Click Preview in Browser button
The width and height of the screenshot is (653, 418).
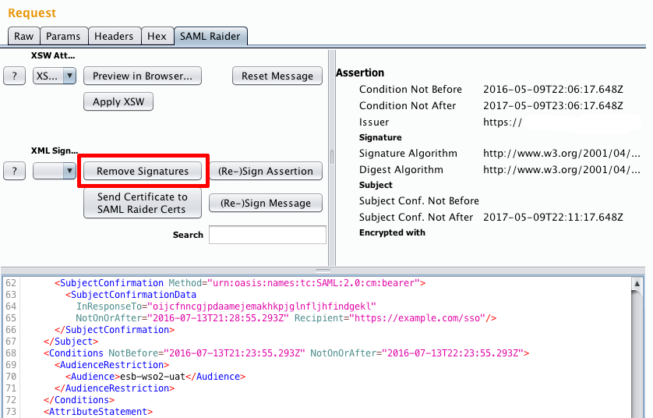coord(143,76)
